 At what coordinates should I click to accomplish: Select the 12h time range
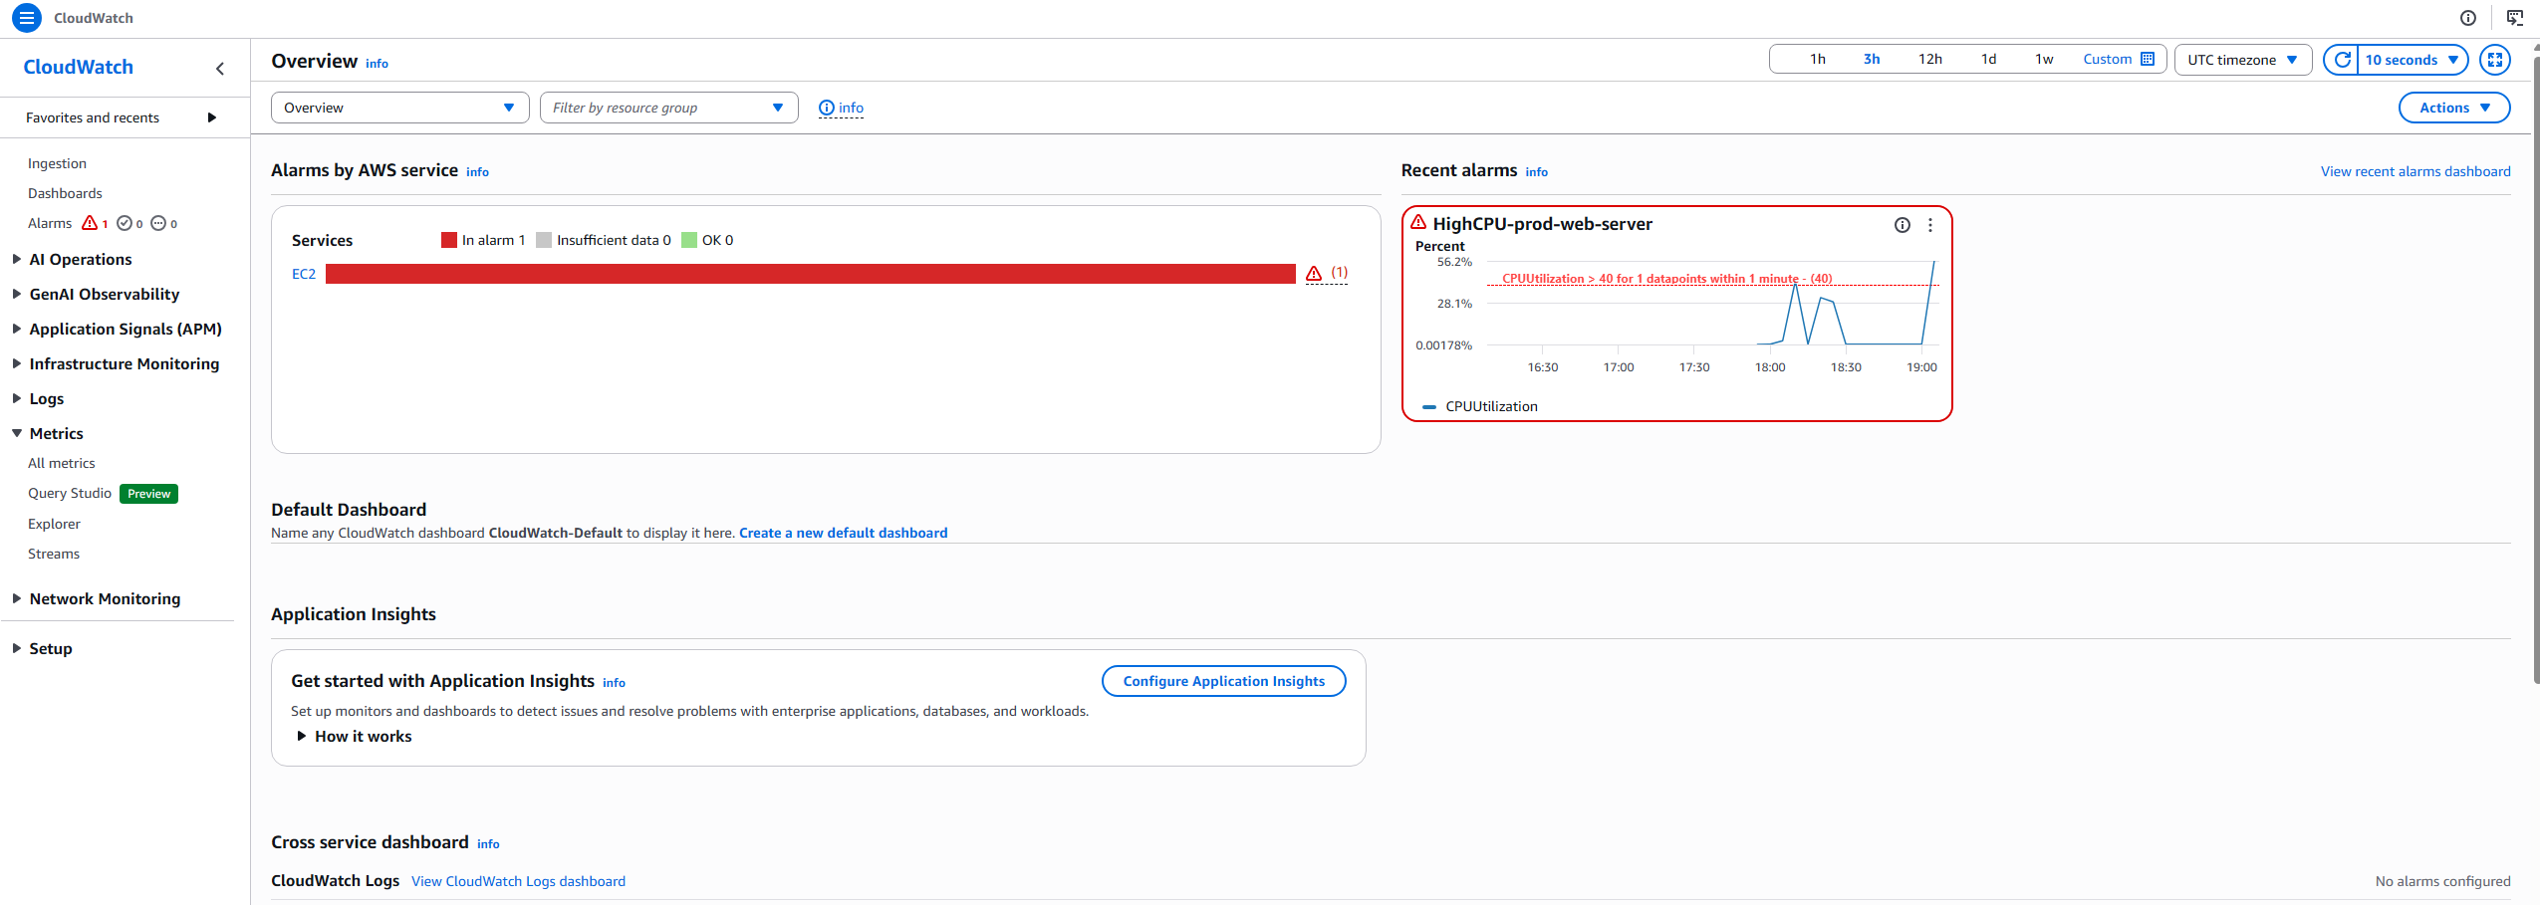[1929, 60]
